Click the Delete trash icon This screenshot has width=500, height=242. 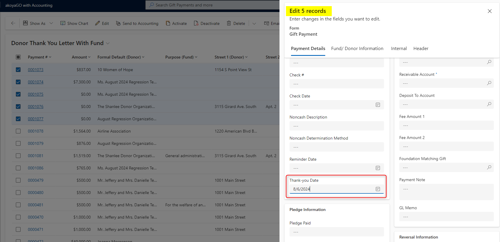tap(229, 23)
